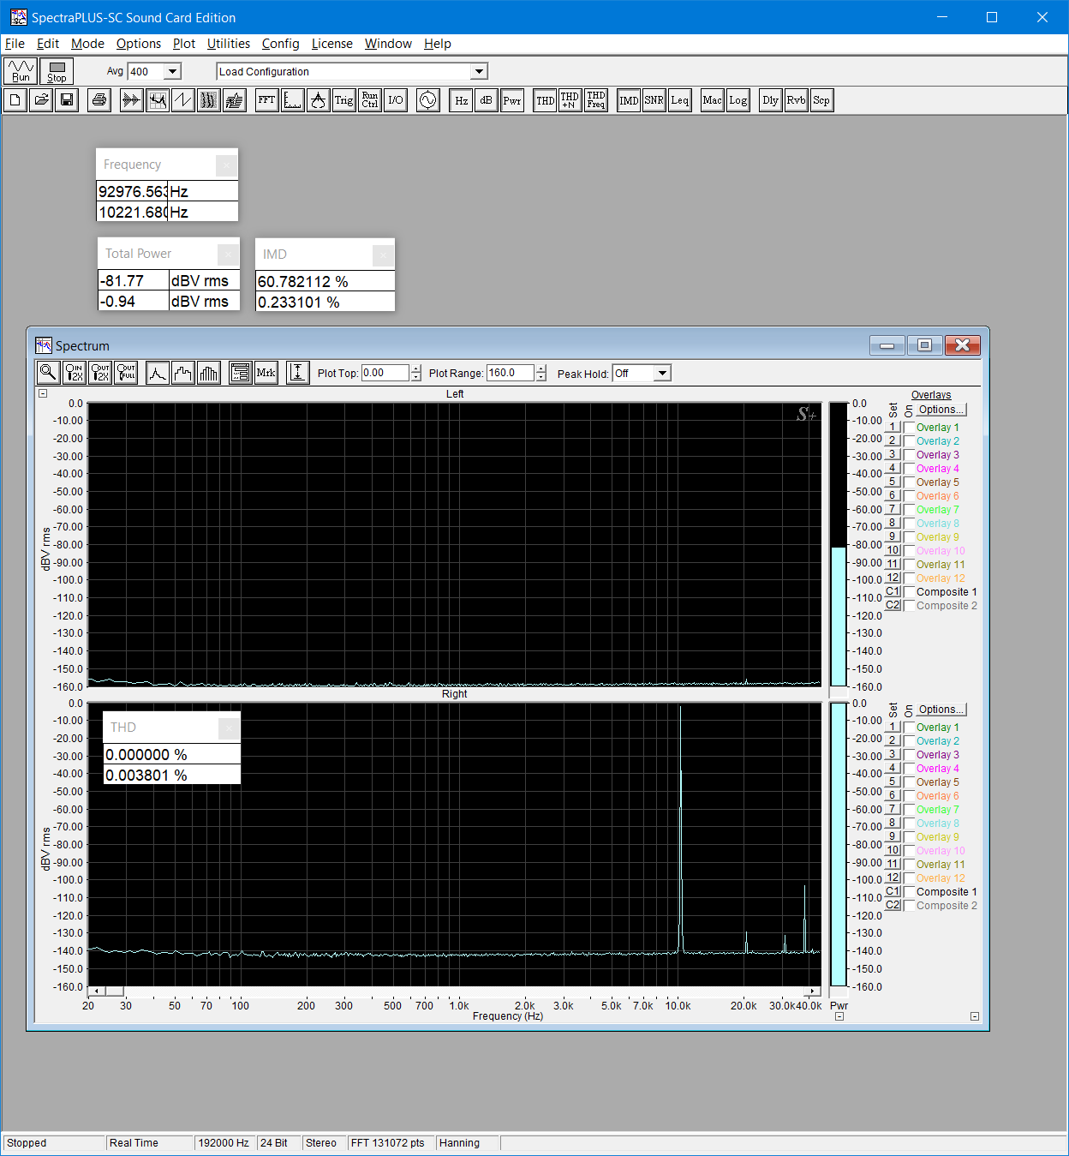Open I/O device settings button
Screen dimensions: 1069x1156
[x=396, y=100]
